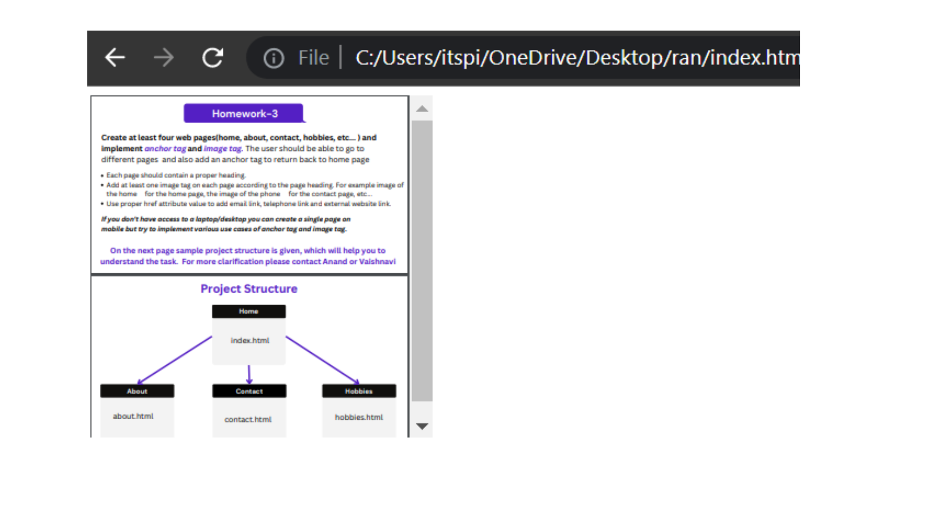Click the Hobbies box header

pos(359,391)
